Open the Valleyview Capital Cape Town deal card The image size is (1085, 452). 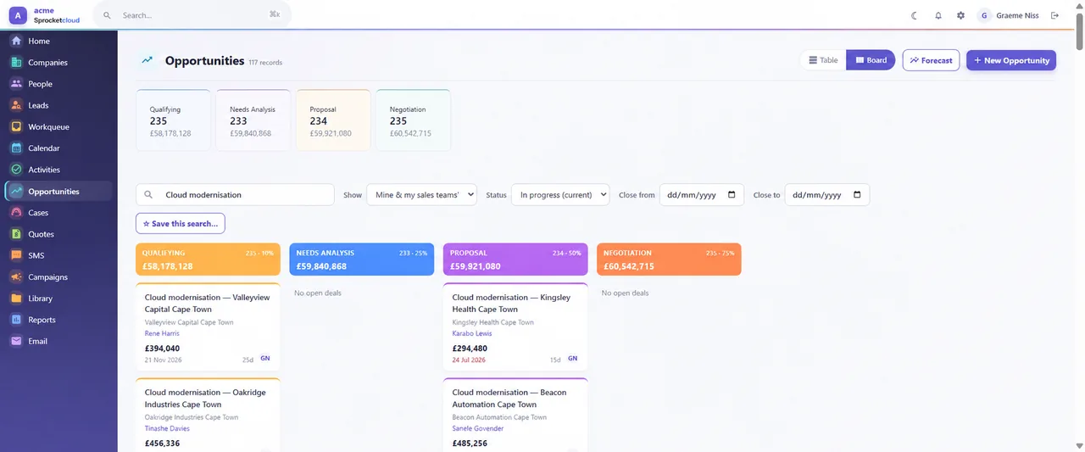click(x=208, y=327)
